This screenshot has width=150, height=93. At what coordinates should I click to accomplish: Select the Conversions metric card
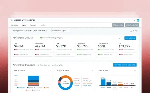pyautogui.click(x=85, y=49)
